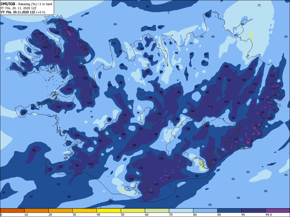Click the 'VT: Fös. 20.11.2020 12Z (+0 h)' line
The height and width of the screenshot is (217, 290).
coord(23,12)
